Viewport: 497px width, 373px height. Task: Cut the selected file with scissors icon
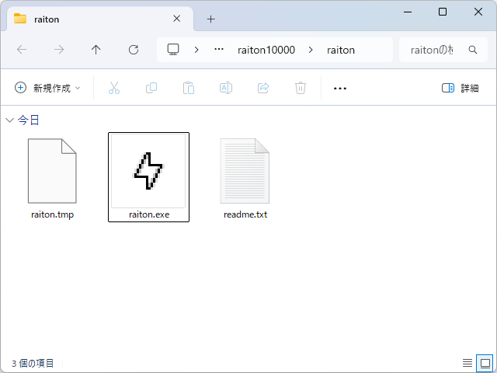click(x=114, y=88)
